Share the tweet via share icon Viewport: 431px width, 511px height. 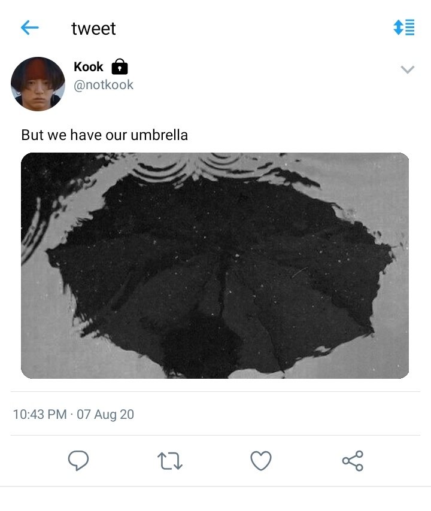(x=353, y=461)
